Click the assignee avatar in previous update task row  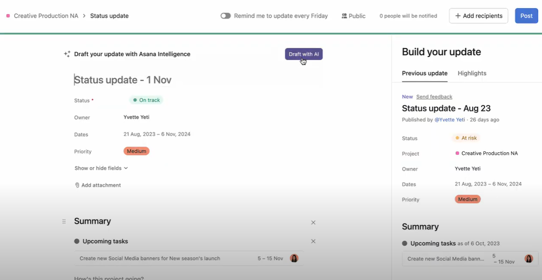[529, 259]
